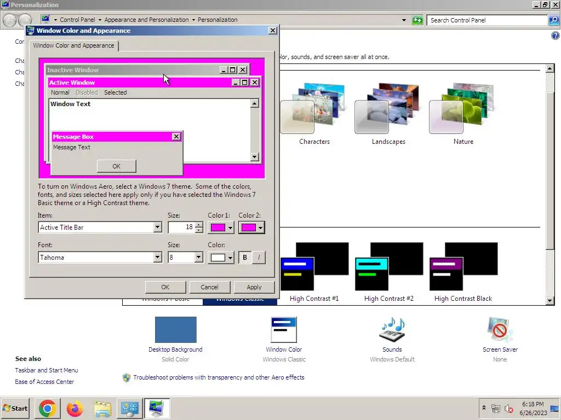
Task: Toggle the Italic font button
Action: [x=259, y=257]
